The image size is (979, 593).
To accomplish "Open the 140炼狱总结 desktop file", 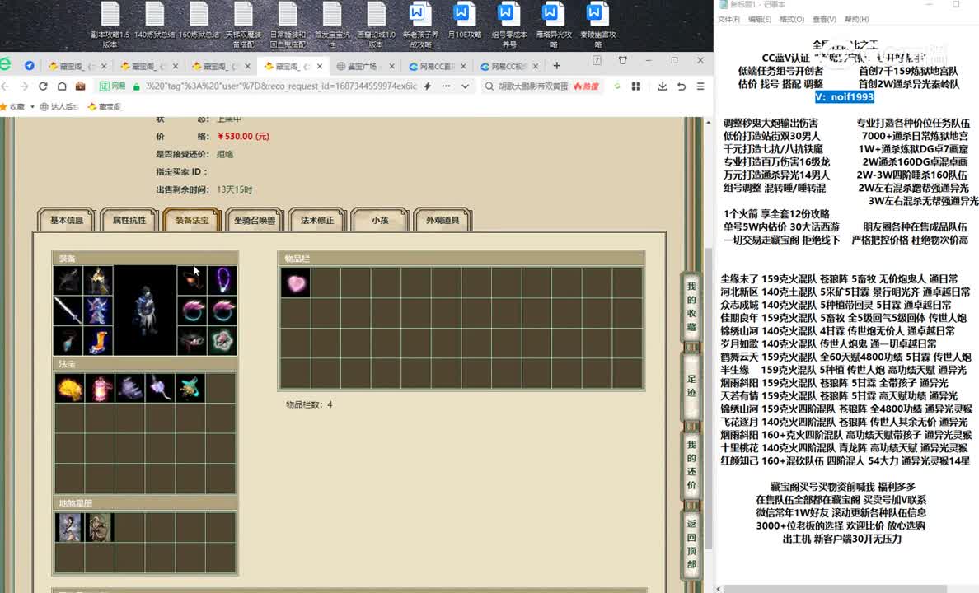I will click(x=155, y=21).
